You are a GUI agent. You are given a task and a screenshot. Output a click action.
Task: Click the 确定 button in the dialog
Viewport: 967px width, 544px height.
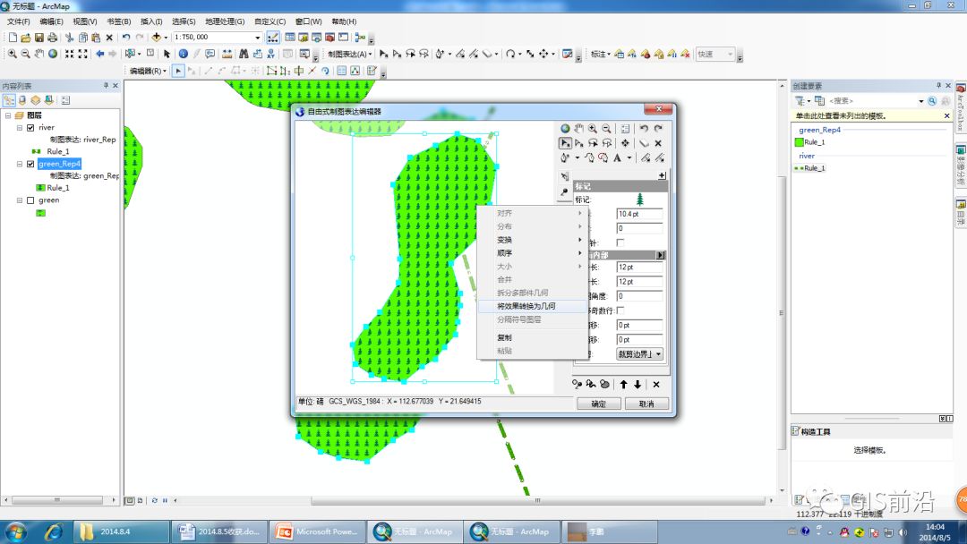(x=598, y=404)
